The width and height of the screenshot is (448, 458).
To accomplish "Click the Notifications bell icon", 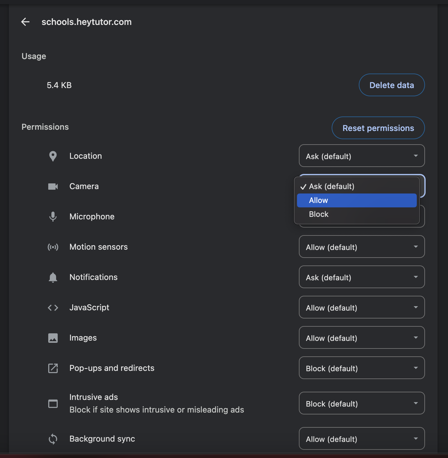I will 53,277.
